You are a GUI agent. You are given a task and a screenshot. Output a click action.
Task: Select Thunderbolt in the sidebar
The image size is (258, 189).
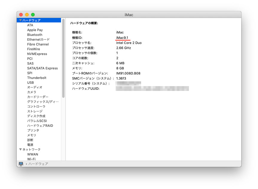click(x=37, y=78)
